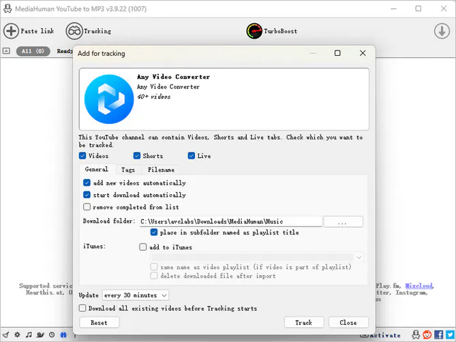The width and height of the screenshot is (456, 342).
Task: Enable remove completed from list
Action: click(x=87, y=207)
